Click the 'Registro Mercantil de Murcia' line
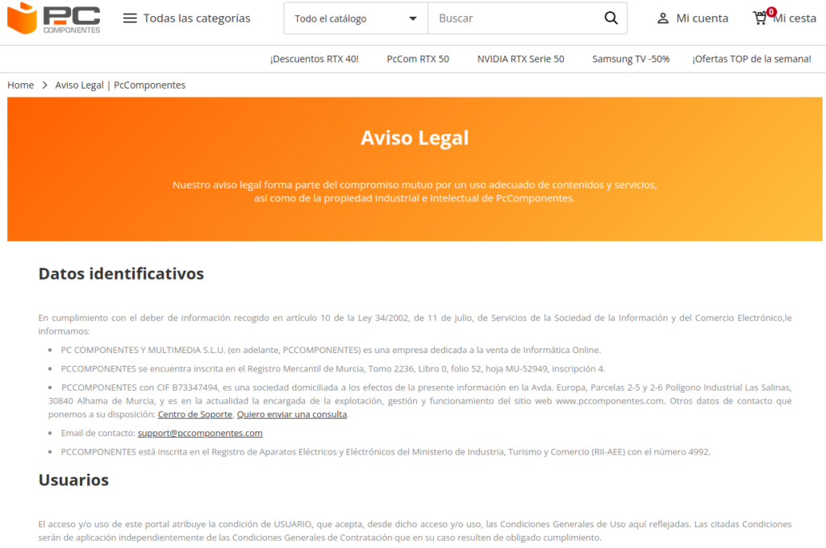Screen dimensions: 826x548 tap(333, 368)
